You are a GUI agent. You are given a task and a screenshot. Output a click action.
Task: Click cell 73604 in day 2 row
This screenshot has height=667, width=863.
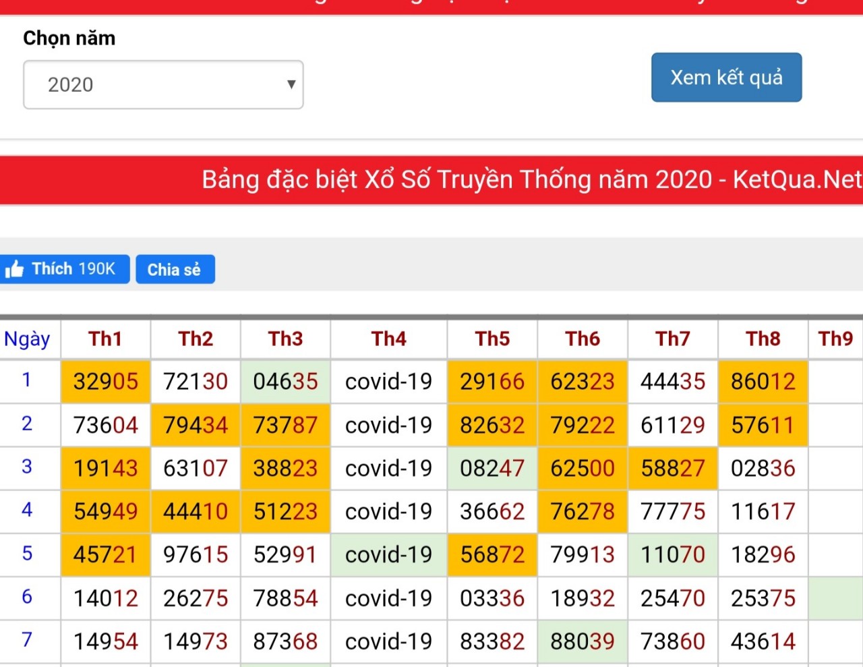point(106,425)
